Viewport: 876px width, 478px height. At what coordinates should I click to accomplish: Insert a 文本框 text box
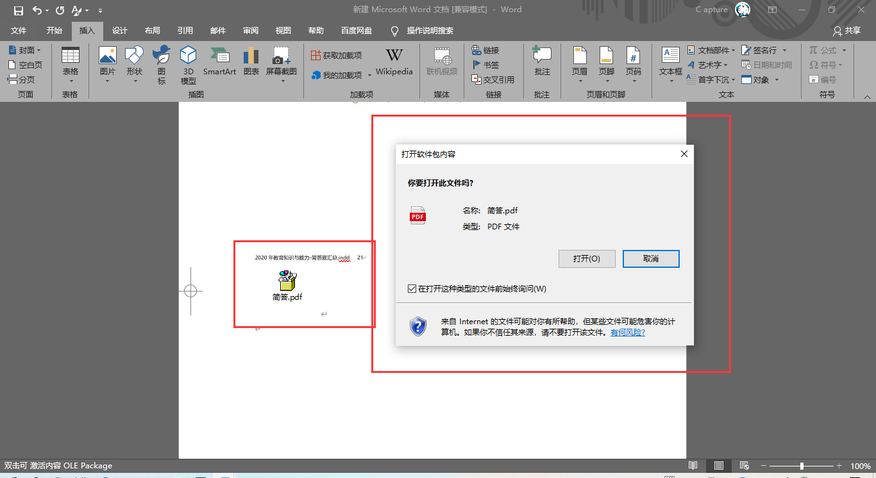coord(671,65)
